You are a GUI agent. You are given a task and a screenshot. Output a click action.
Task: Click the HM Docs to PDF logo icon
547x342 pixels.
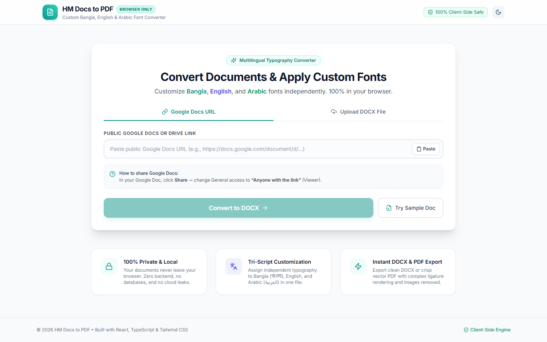(x=50, y=12)
